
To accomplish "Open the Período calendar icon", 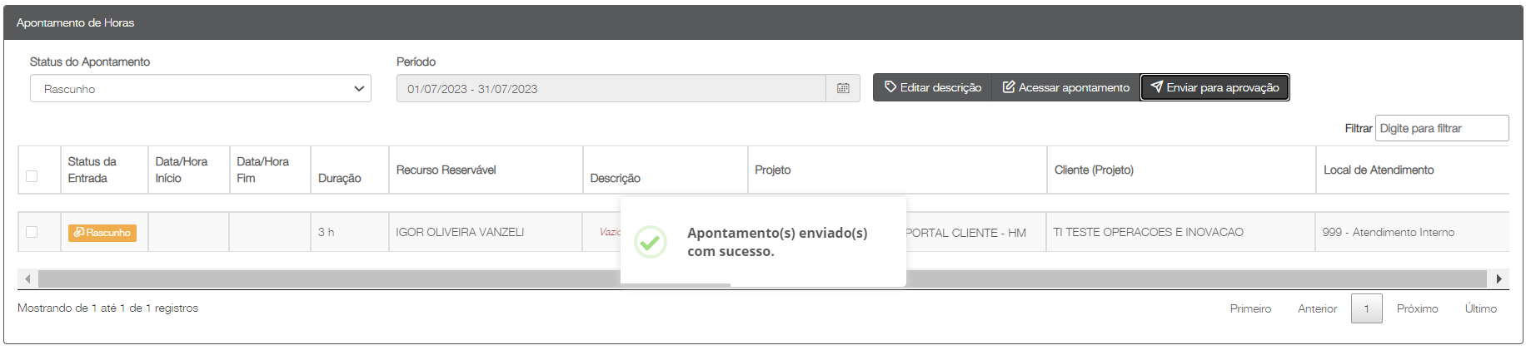I will pos(843,88).
